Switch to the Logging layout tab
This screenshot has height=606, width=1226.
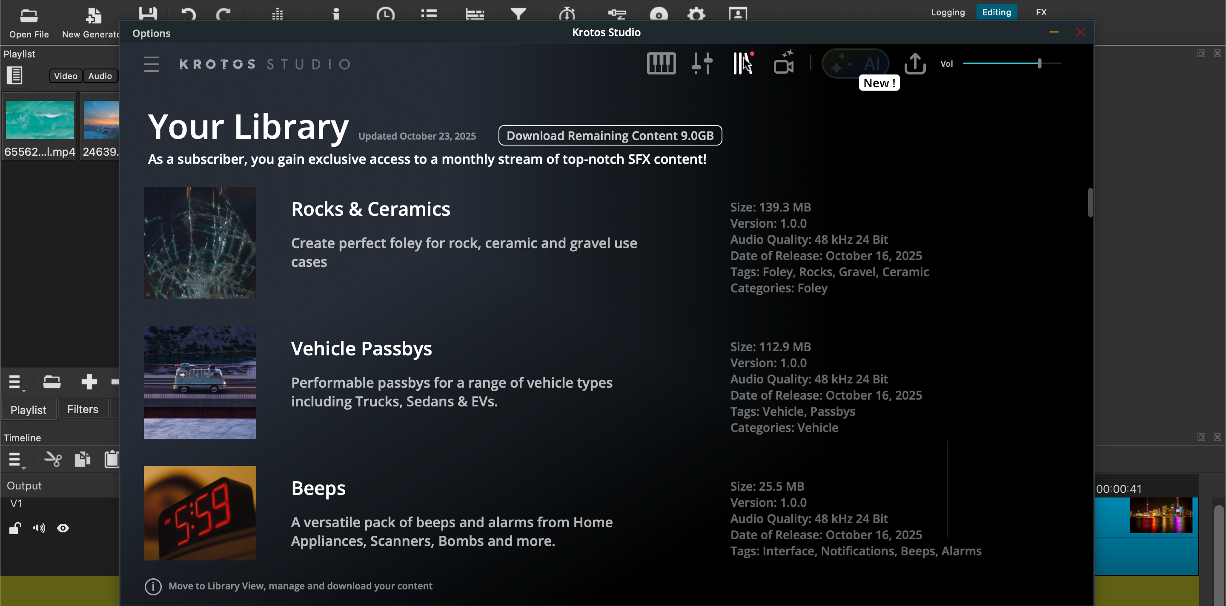pos(948,12)
